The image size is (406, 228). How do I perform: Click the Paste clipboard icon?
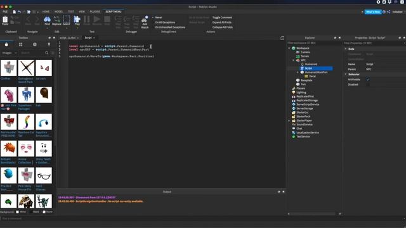5,20
